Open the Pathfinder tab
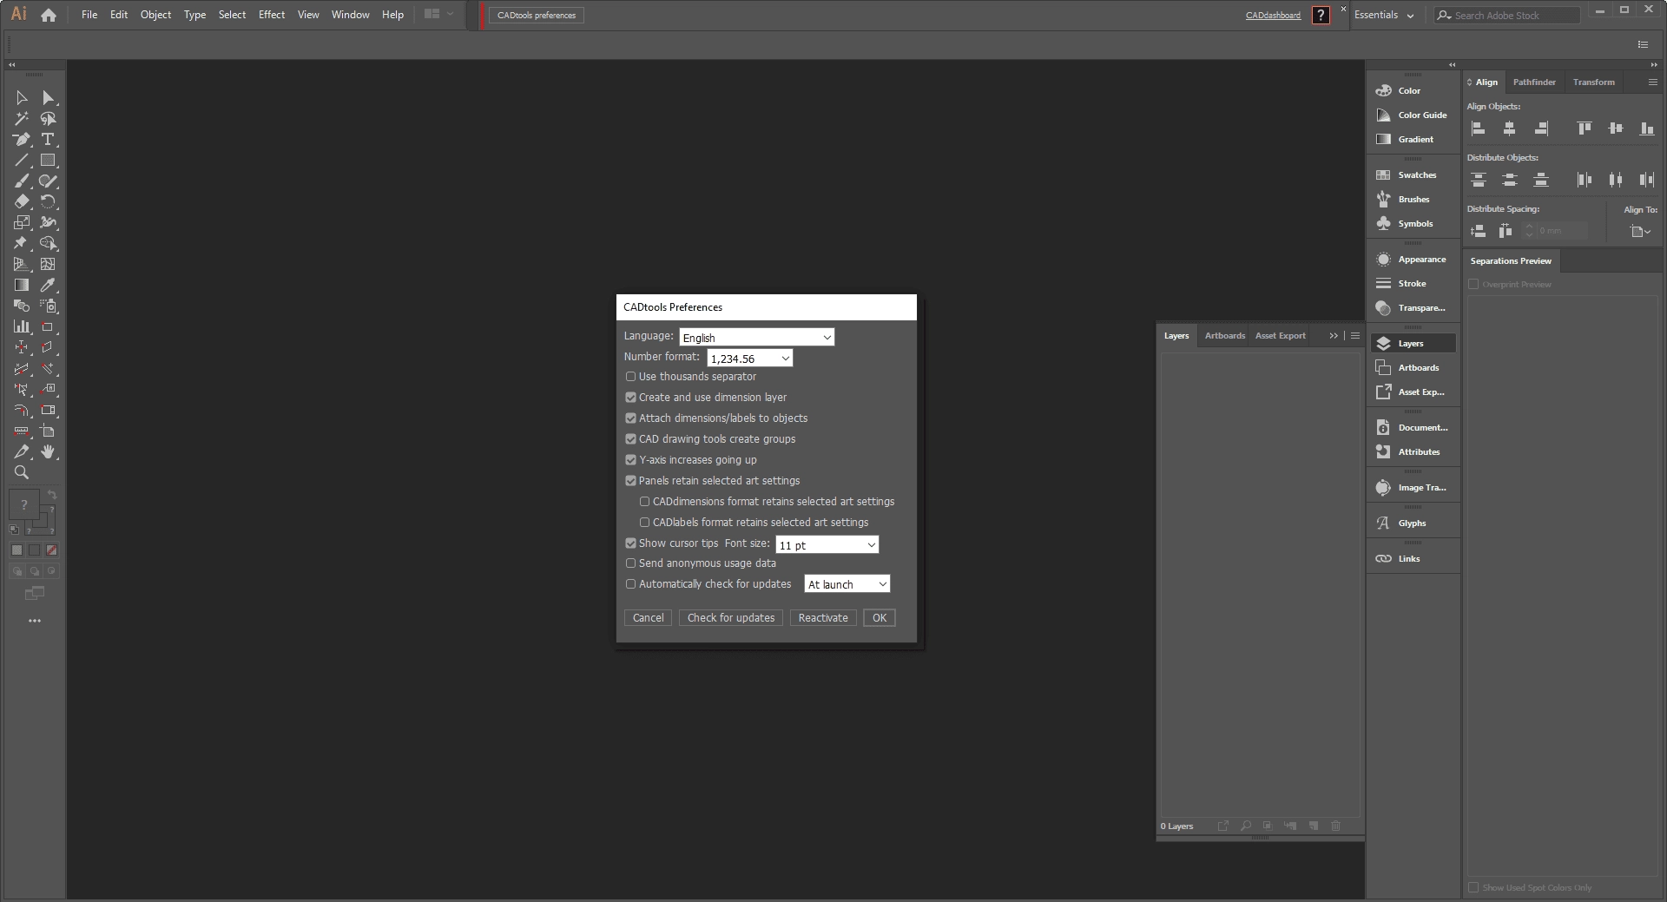The width and height of the screenshot is (1667, 902). (x=1534, y=82)
